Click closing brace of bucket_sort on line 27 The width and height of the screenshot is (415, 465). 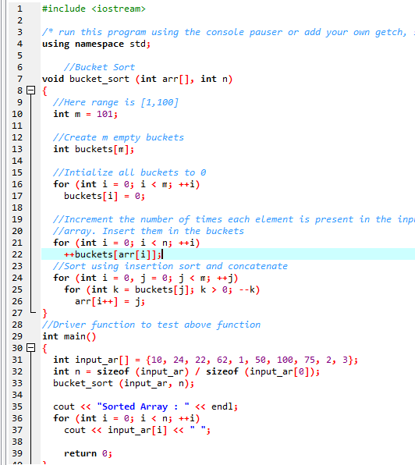(x=44, y=313)
